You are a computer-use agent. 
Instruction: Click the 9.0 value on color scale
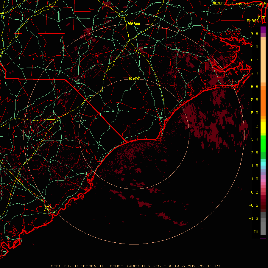pyautogui.click(x=255, y=47)
